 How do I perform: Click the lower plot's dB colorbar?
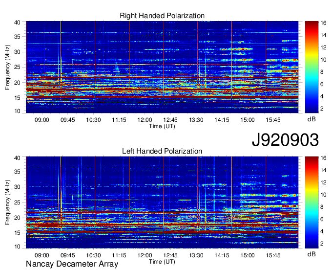311,202
